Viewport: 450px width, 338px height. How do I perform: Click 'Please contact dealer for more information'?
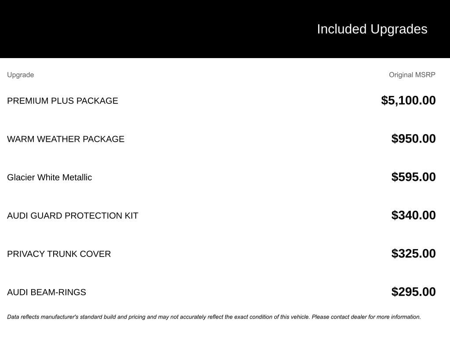[366, 317]
